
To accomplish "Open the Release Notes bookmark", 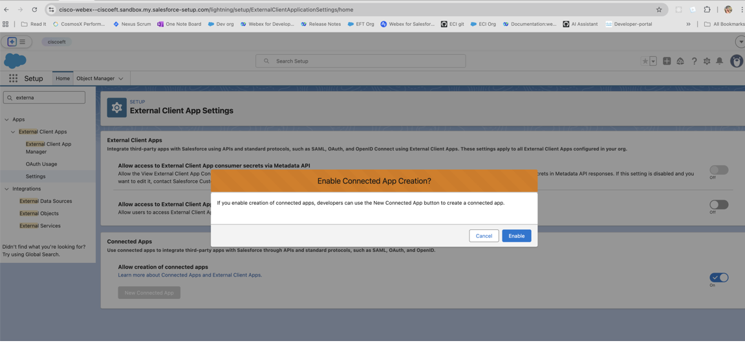I will 320,24.
